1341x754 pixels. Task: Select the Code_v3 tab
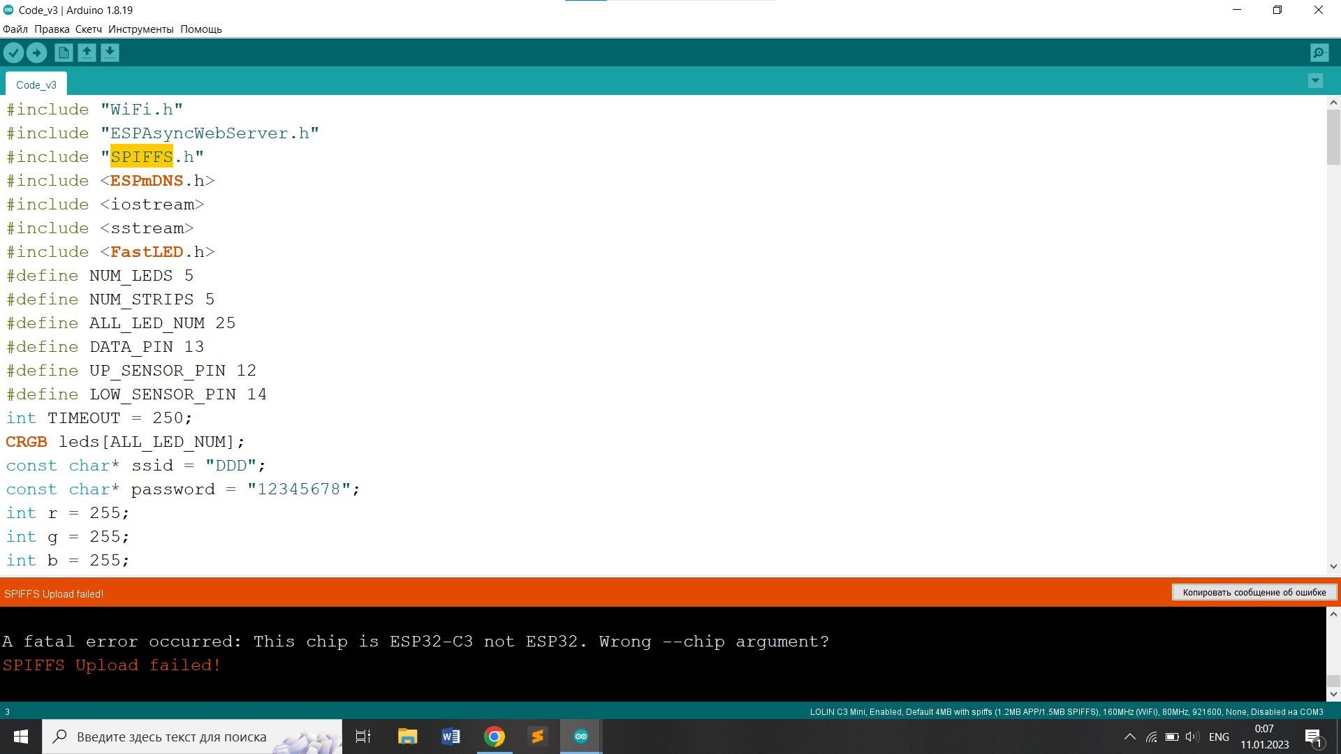(36, 84)
